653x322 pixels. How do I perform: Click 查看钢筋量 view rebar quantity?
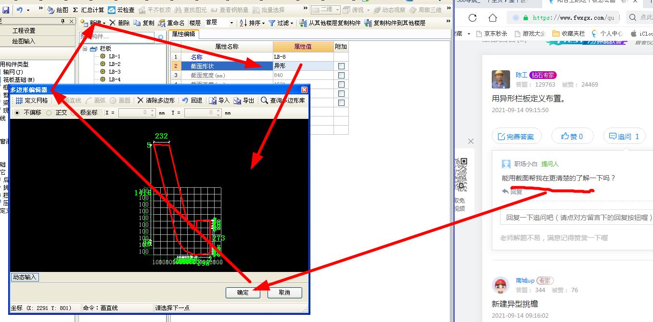click(x=230, y=10)
